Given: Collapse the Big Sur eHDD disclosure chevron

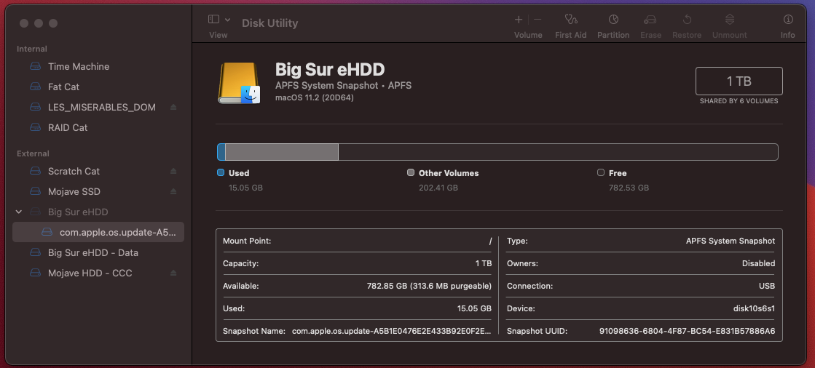Looking at the screenshot, I should point(19,212).
